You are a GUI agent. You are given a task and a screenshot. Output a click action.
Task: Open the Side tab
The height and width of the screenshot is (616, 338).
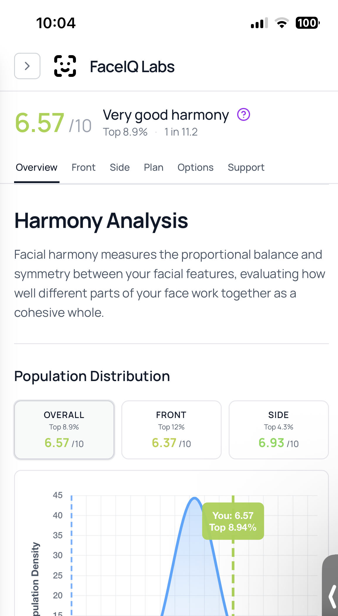(120, 167)
